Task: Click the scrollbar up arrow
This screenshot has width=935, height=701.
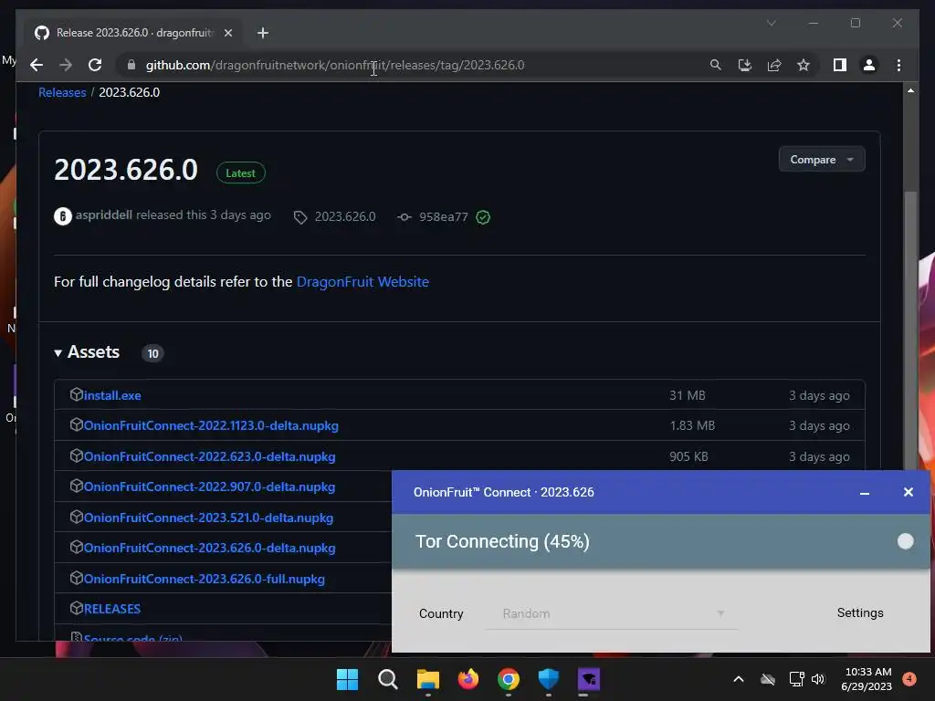Action: [910, 90]
